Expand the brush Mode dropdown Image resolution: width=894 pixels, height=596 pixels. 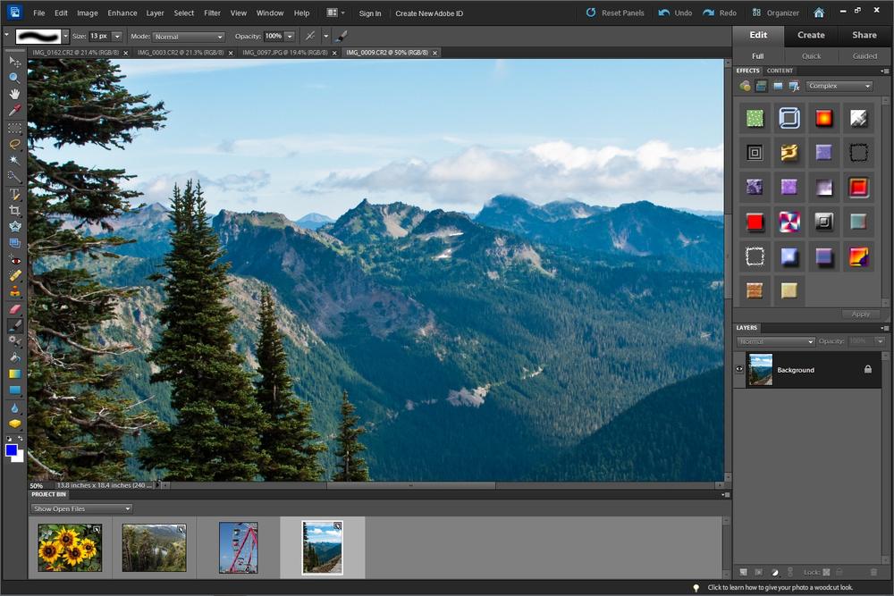coord(189,37)
